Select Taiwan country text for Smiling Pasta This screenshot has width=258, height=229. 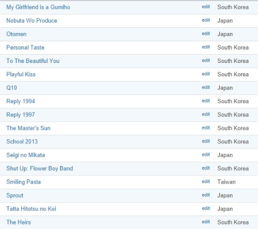pyautogui.click(x=227, y=182)
